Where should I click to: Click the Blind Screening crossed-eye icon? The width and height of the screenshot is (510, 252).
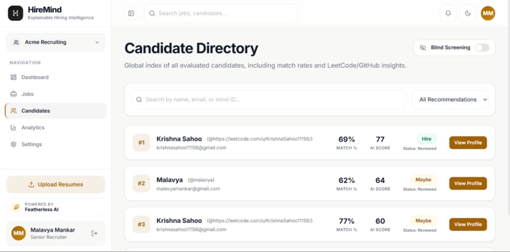coord(423,47)
